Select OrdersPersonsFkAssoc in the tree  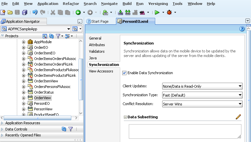coord(52,87)
